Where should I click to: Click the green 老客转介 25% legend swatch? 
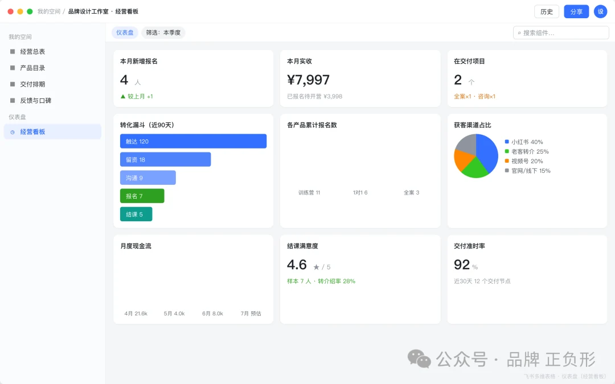[507, 151]
